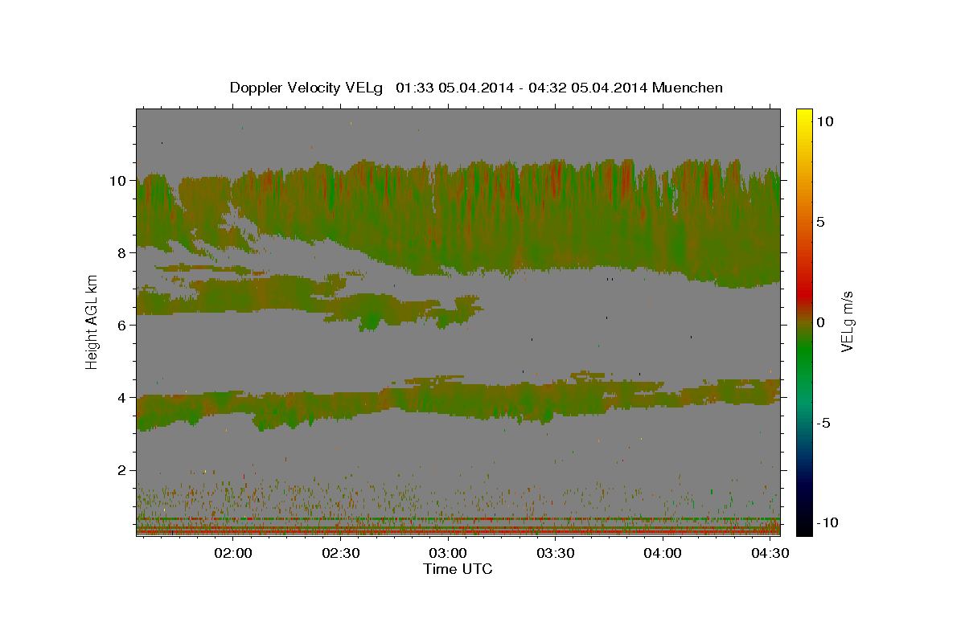This screenshot has width=965, height=643.
Task: Click the 'Height AGL km' axis label
Action: [x=92, y=321]
